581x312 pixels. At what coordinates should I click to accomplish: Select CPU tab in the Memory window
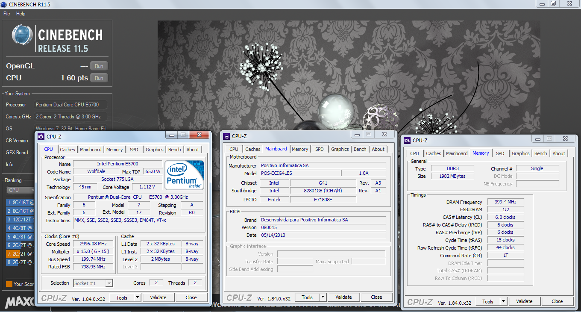click(x=415, y=153)
